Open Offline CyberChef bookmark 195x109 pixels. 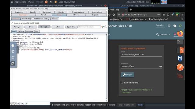pyautogui.click(x=158, y=19)
